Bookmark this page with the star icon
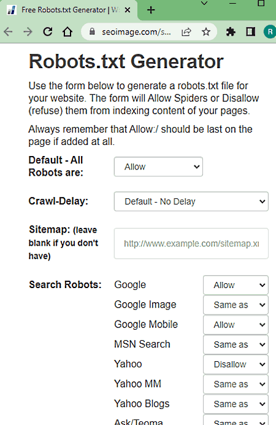This screenshot has width=276, height=425. [x=206, y=32]
